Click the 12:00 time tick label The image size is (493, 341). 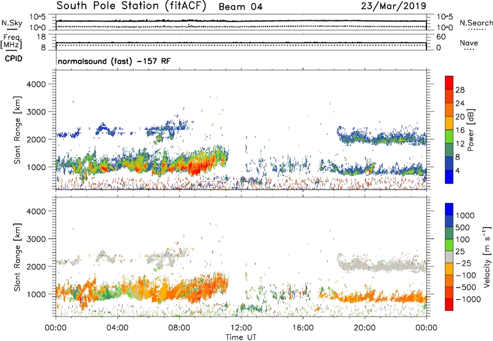click(241, 328)
